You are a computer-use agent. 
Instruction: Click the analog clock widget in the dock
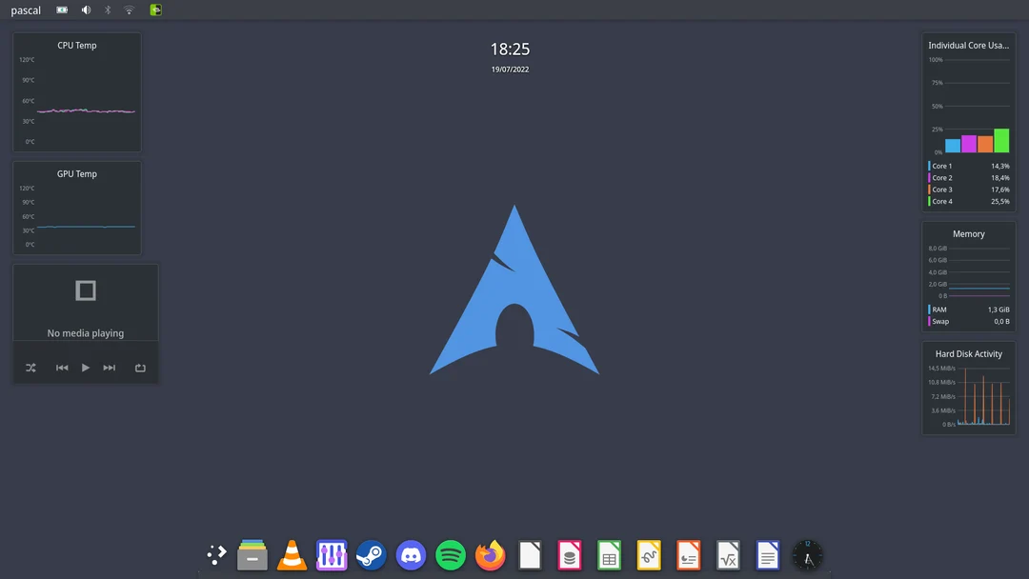807,555
